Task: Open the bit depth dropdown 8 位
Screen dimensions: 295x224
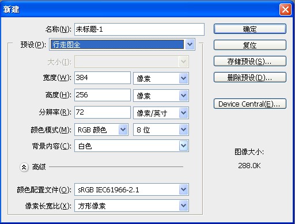Action: tap(161, 130)
